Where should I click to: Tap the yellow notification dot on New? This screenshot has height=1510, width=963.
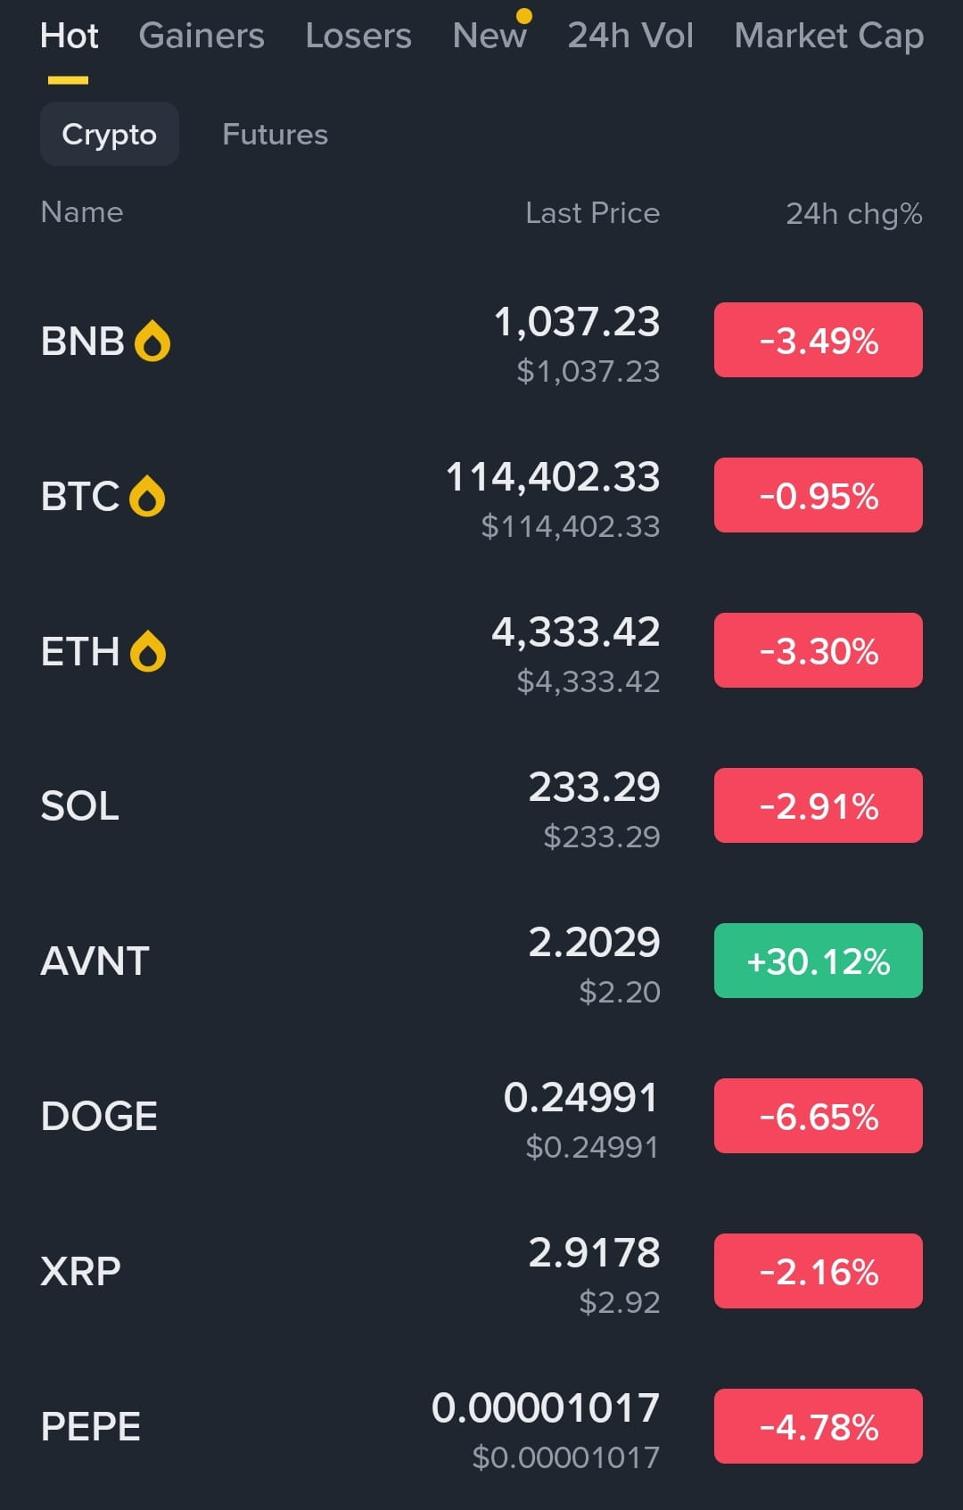(x=524, y=15)
